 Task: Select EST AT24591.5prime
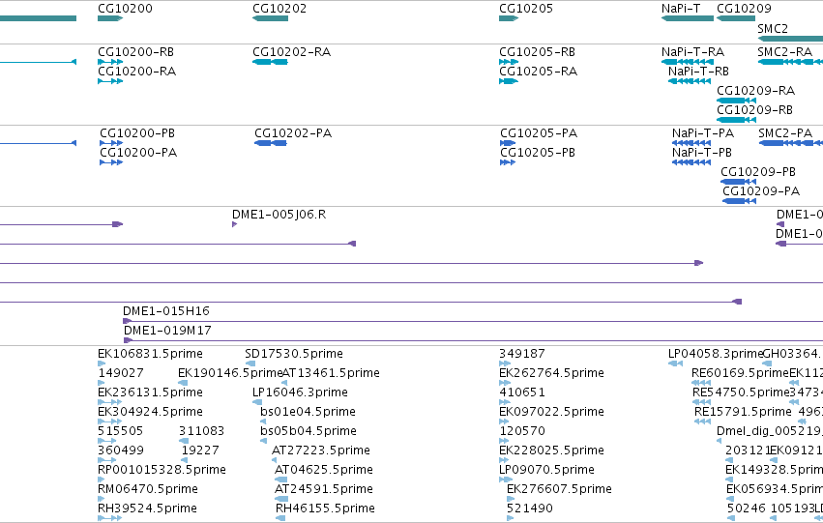281,500
